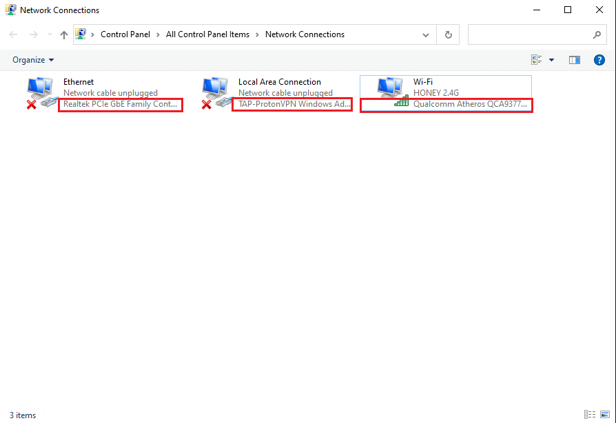Switch to large icons view in status bar
The width and height of the screenshot is (616, 423).
coord(604,415)
